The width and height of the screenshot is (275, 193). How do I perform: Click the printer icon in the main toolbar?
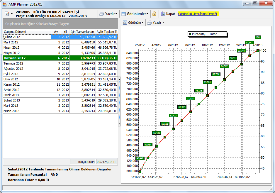[101, 14]
